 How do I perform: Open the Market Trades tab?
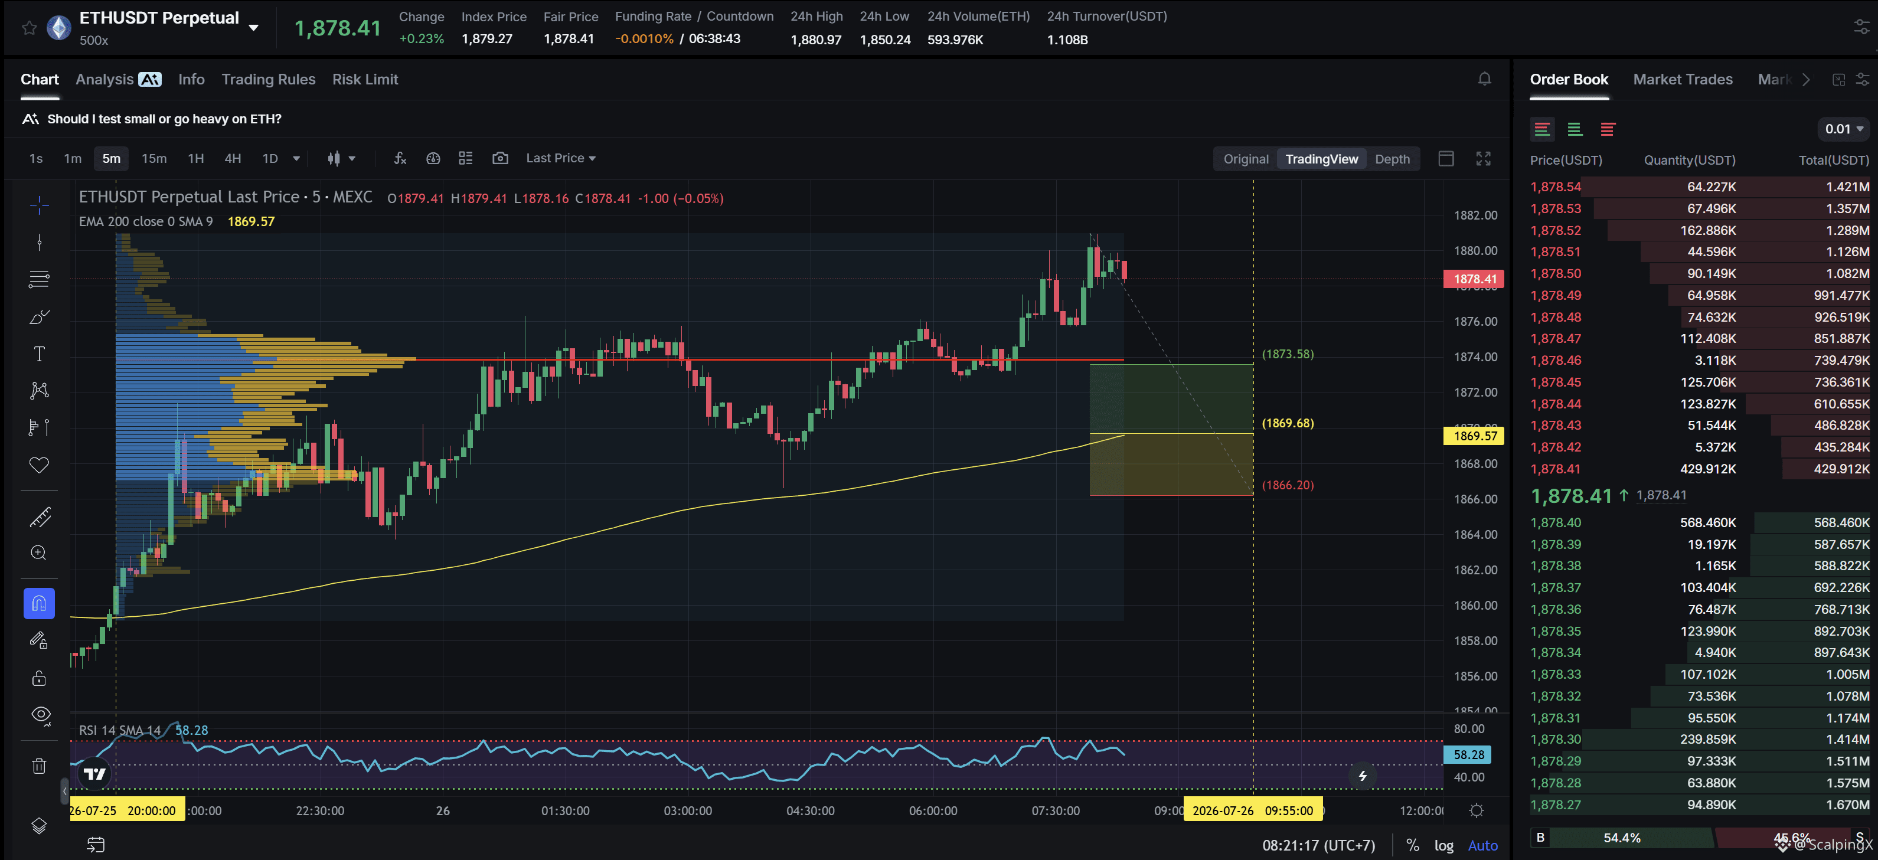pos(1682,80)
